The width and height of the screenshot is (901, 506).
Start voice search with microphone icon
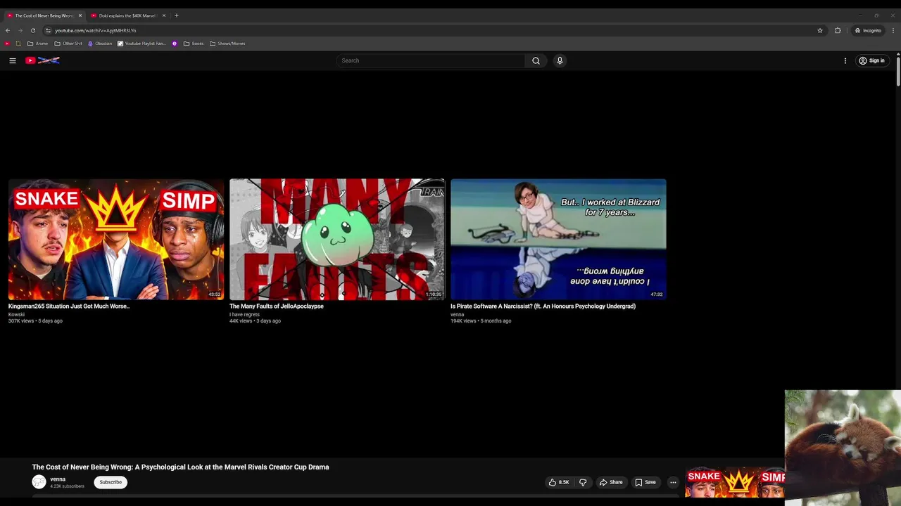(x=560, y=60)
